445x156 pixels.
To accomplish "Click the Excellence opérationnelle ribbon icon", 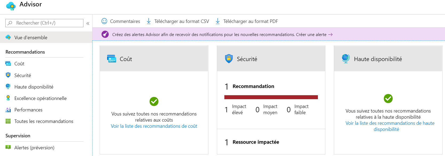I will click(8, 98).
